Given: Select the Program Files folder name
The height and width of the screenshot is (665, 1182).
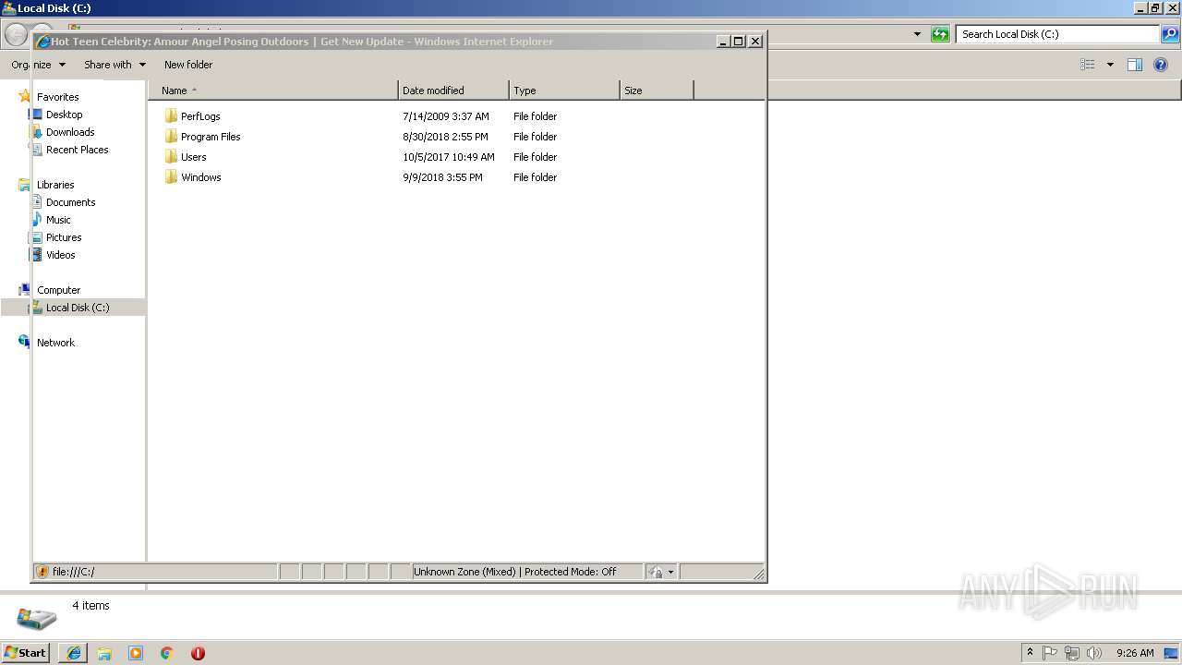Looking at the screenshot, I should [211, 137].
